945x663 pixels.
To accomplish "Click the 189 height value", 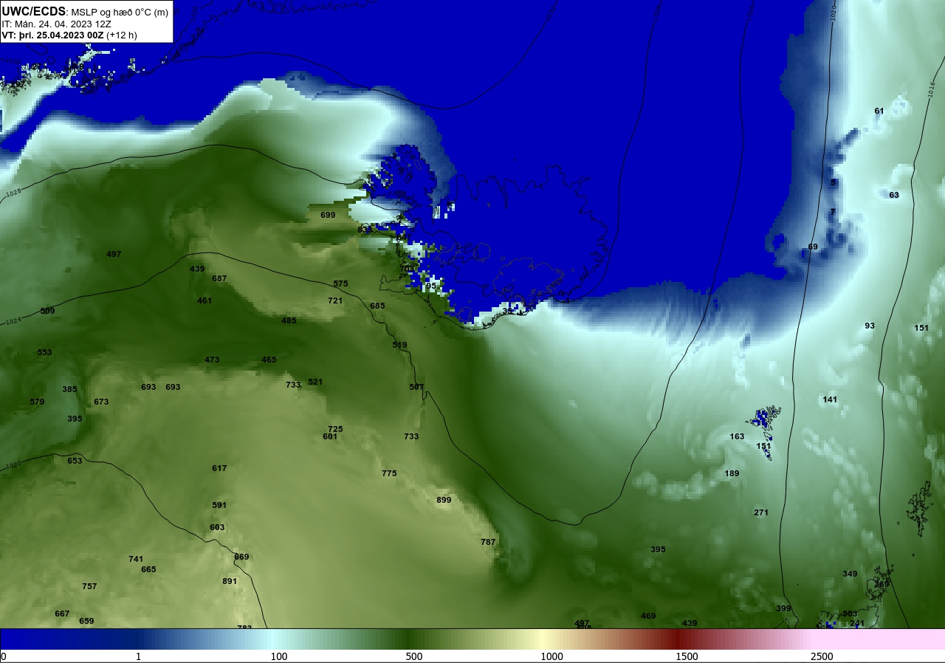I will click(x=732, y=473).
